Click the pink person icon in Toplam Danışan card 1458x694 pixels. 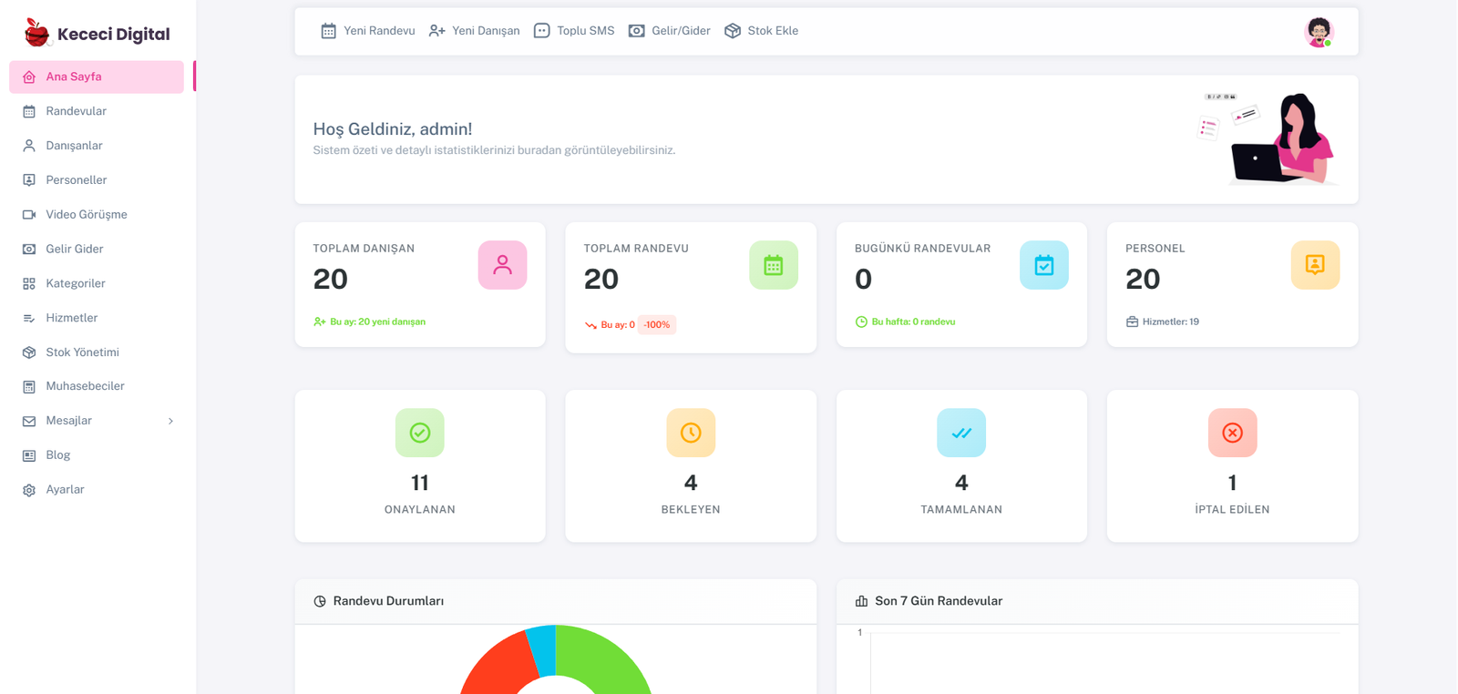coord(502,265)
